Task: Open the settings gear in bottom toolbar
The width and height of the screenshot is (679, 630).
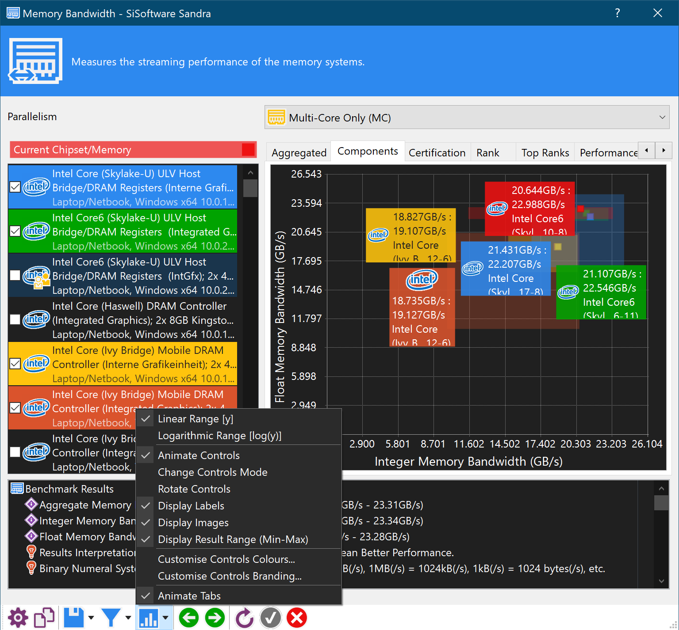Action: coord(18,618)
